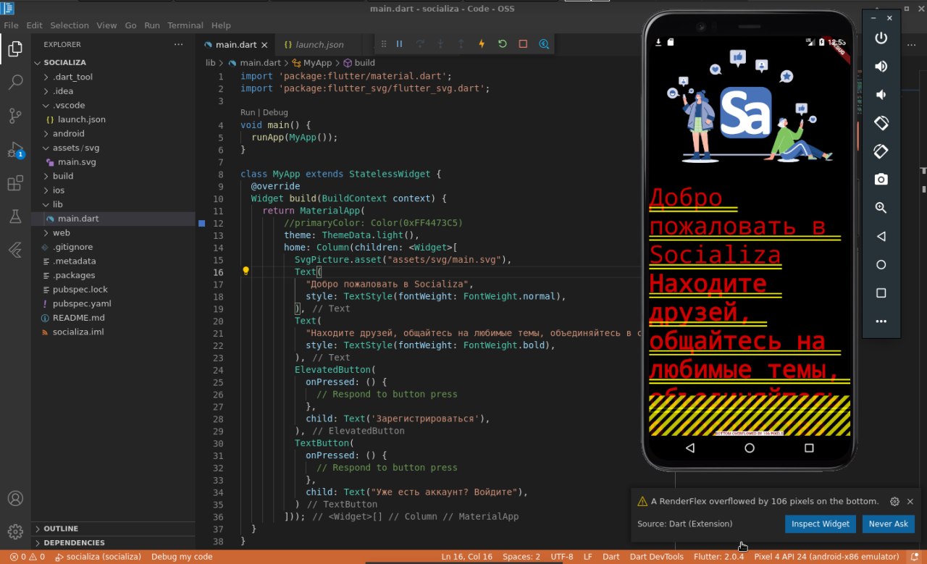Trigger Flutter Hot Reload lightning icon
Viewport: 927px width, 564px height.
tap(482, 44)
